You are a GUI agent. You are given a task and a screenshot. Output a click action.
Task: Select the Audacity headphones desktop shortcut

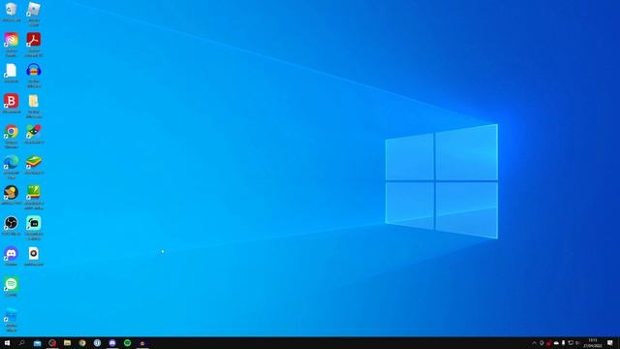coord(34,71)
